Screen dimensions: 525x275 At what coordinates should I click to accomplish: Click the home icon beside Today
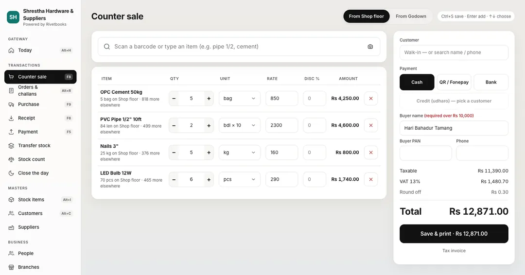(x=11, y=50)
